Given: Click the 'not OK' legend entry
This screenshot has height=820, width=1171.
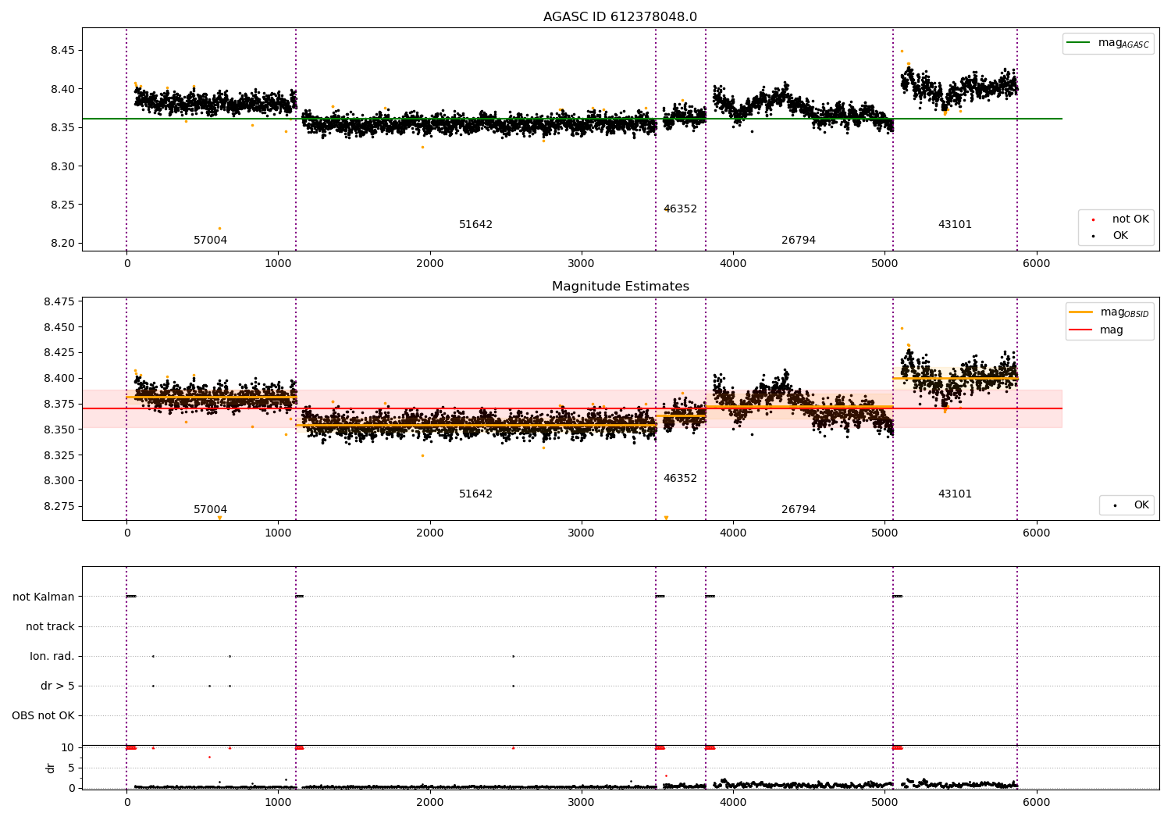Looking at the screenshot, I should [1120, 219].
